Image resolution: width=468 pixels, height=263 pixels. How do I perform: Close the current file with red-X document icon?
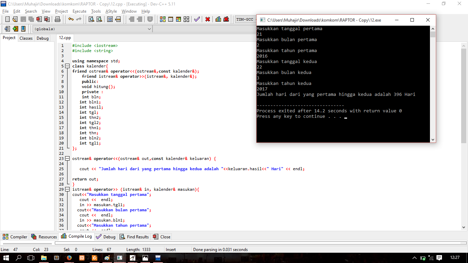[39, 19]
